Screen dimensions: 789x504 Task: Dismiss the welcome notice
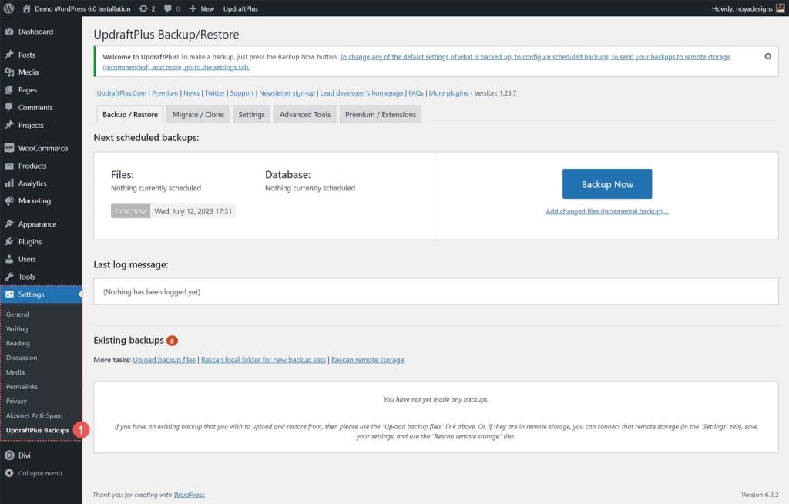point(767,55)
